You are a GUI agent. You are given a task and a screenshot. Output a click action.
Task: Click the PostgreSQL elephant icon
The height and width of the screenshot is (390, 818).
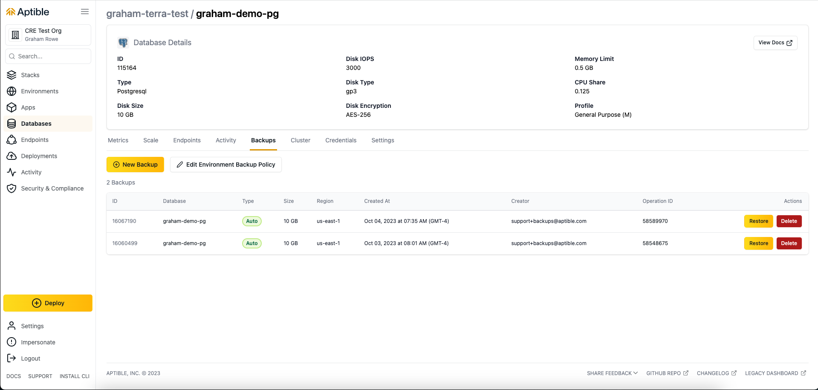pyautogui.click(x=123, y=43)
